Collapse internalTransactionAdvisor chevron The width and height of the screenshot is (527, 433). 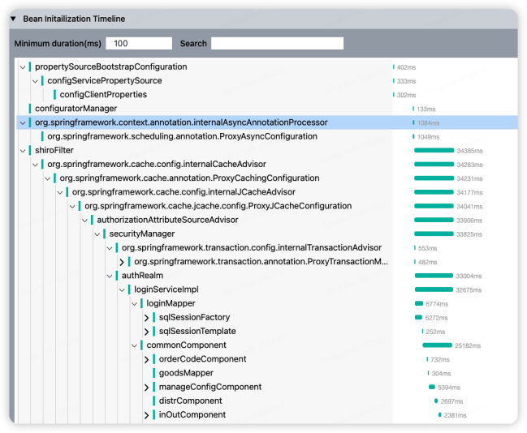point(110,248)
